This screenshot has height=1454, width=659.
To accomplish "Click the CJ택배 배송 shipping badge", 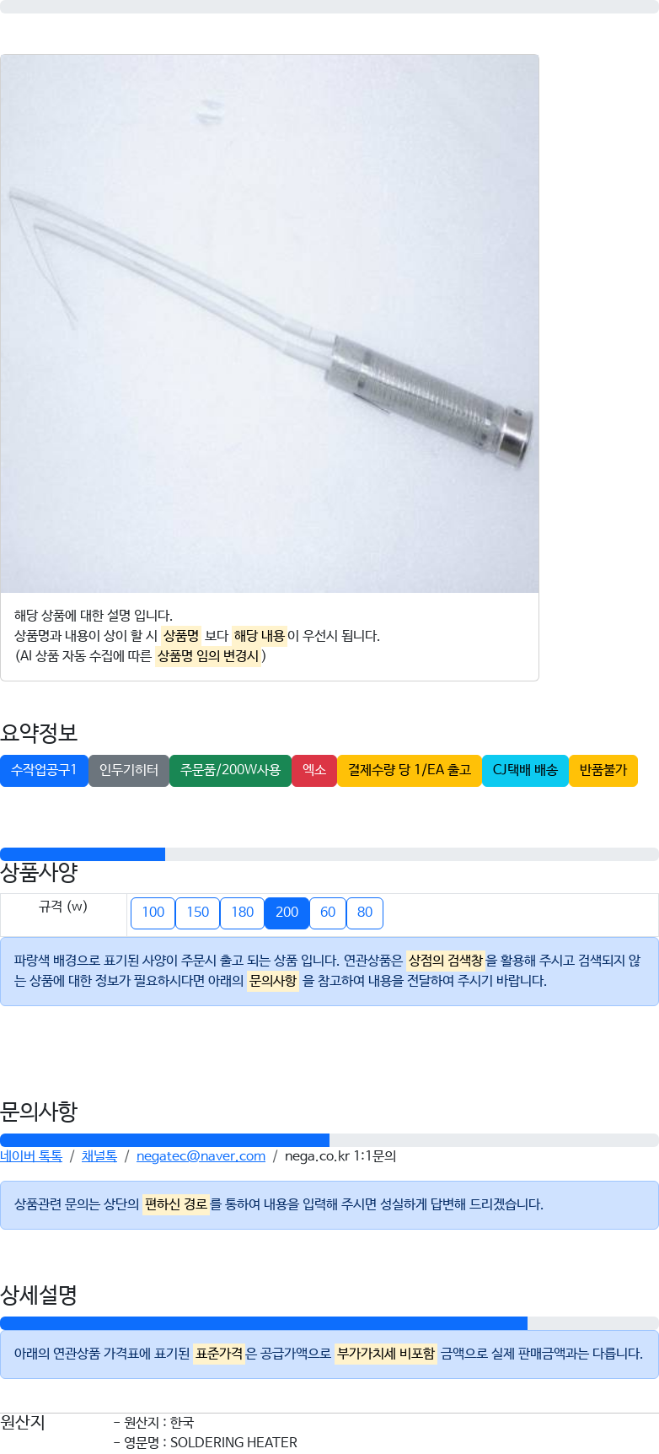I will [x=525, y=770].
